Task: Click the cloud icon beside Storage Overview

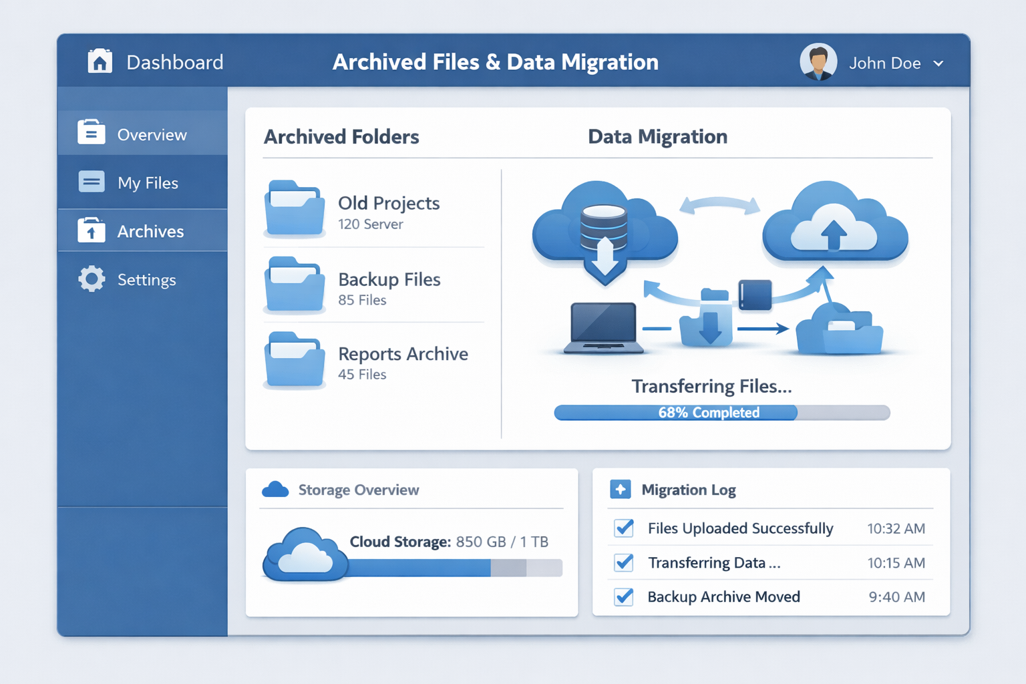Action: (275, 490)
